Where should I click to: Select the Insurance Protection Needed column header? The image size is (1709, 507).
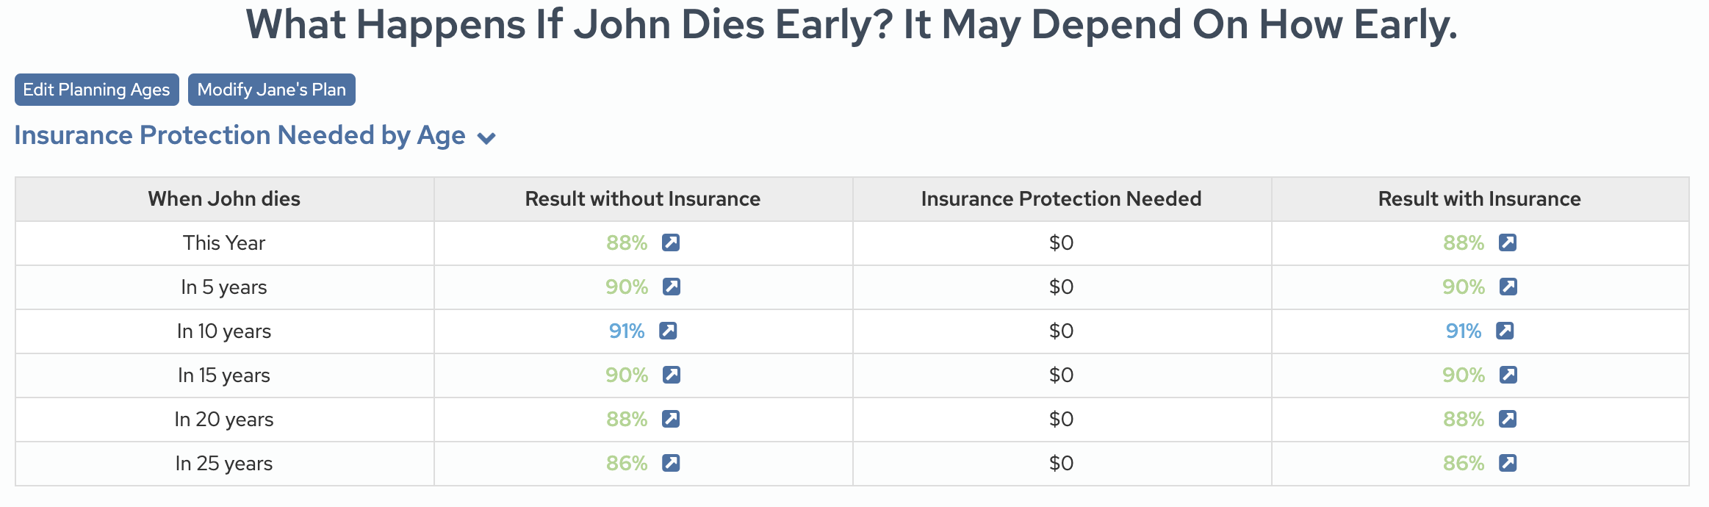click(x=1061, y=199)
